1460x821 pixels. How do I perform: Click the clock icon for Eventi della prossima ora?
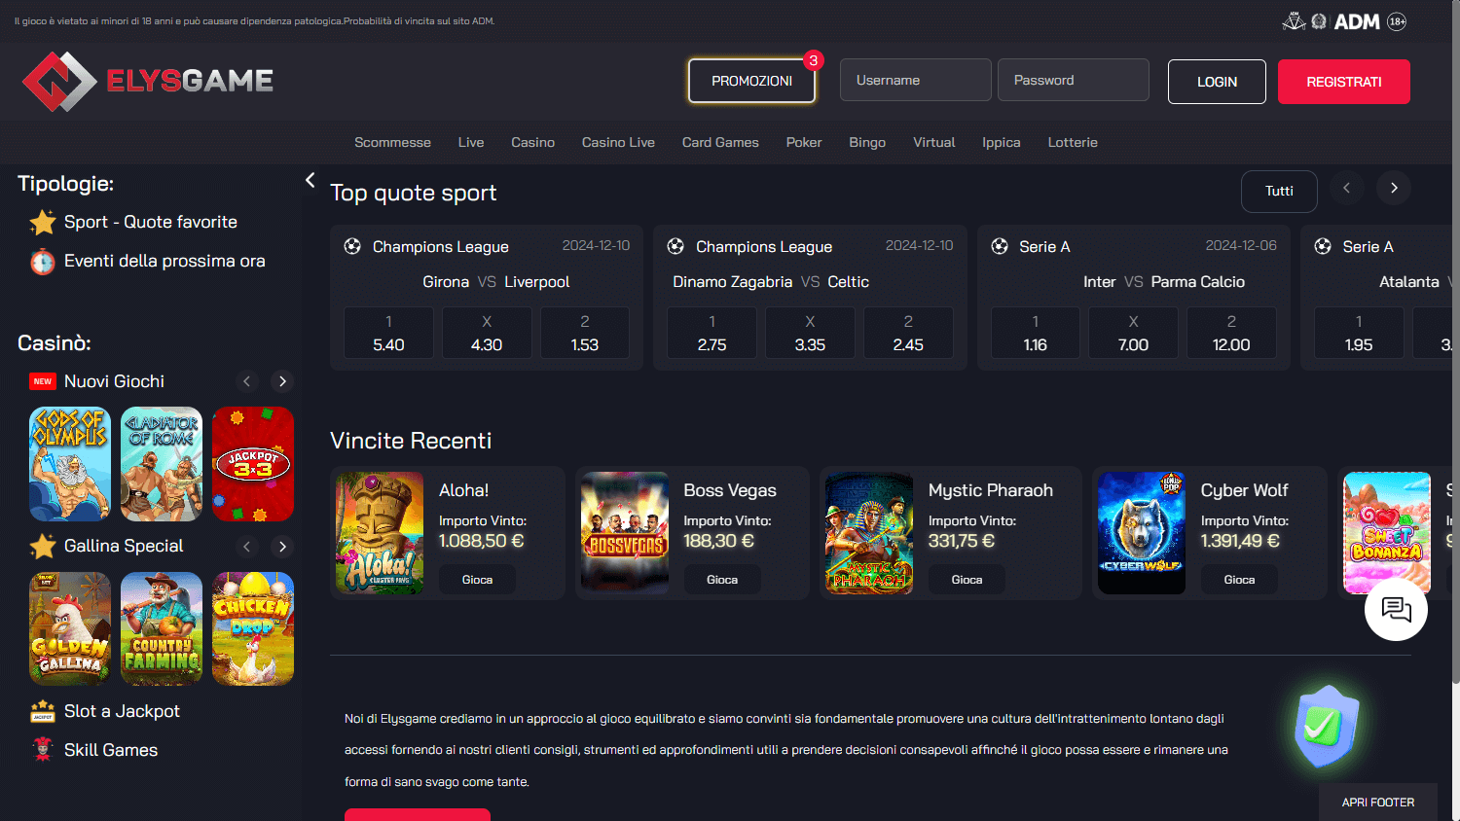[43, 262]
